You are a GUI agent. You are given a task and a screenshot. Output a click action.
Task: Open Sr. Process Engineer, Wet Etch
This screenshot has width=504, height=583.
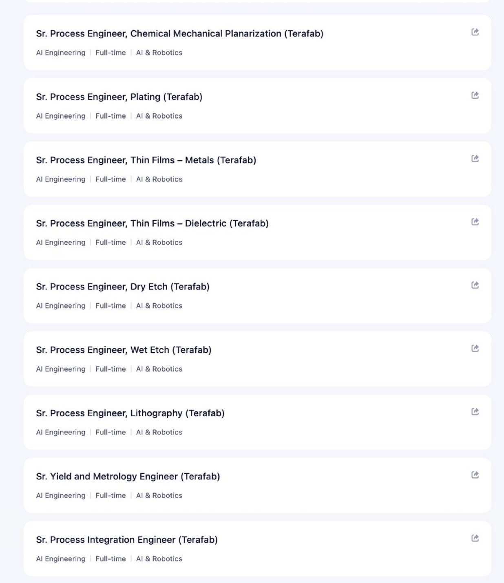(x=124, y=350)
